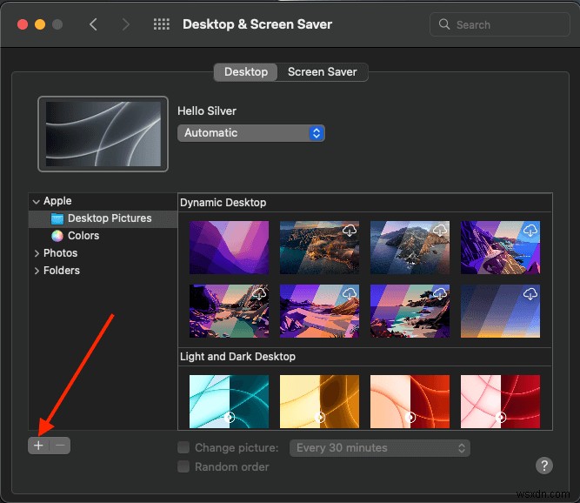Switch to the Desktop tab
This screenshot has width=580, height=503.
245,72
